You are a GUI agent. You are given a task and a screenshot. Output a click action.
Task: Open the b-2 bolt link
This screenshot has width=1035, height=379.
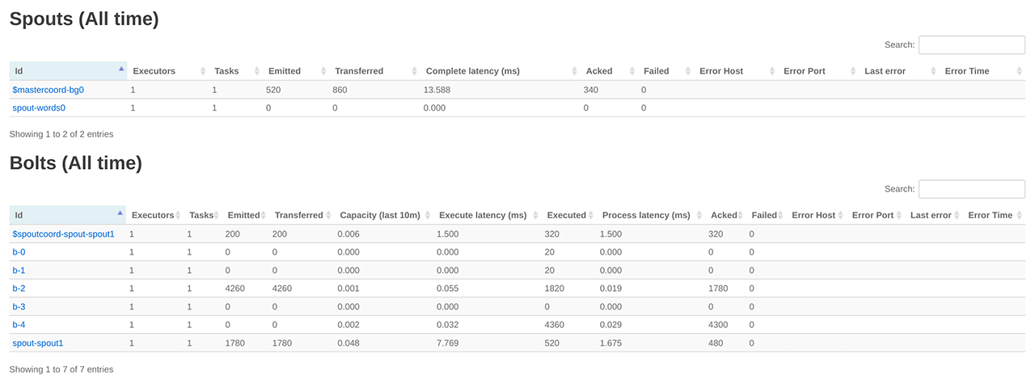19,288
